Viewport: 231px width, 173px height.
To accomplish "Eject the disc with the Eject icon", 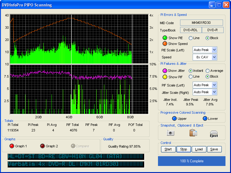I will 214,134.
